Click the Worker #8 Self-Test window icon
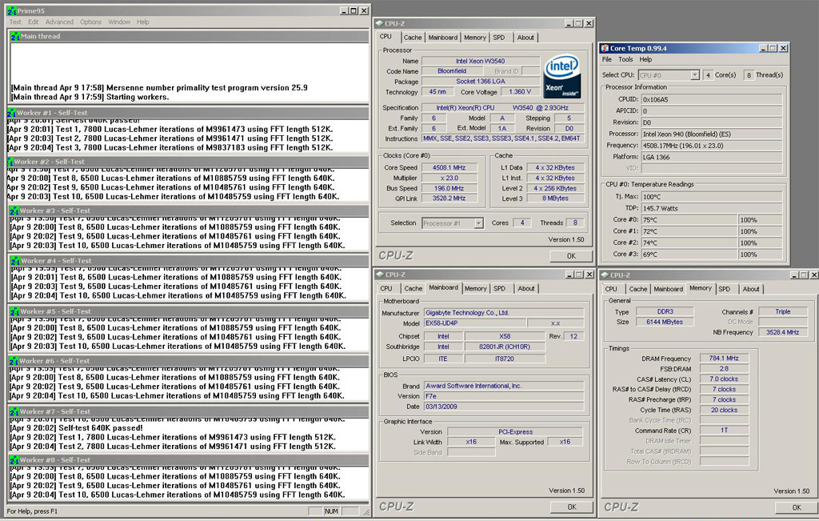This screenshot has width=819, height=521. point(14,460)
